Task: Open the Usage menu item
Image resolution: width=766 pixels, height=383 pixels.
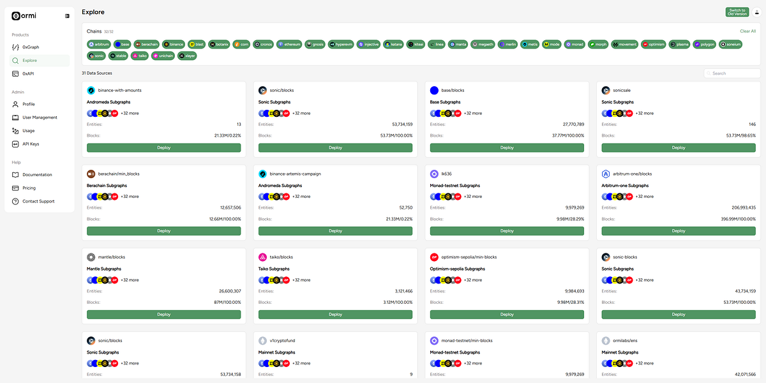Action: (x=40, y=130)
